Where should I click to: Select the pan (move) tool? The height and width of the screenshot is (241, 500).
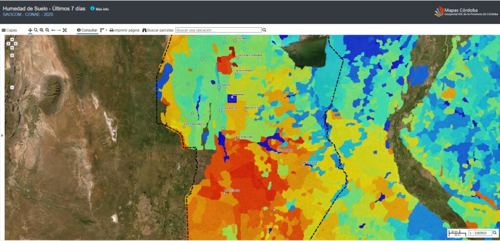30,30
